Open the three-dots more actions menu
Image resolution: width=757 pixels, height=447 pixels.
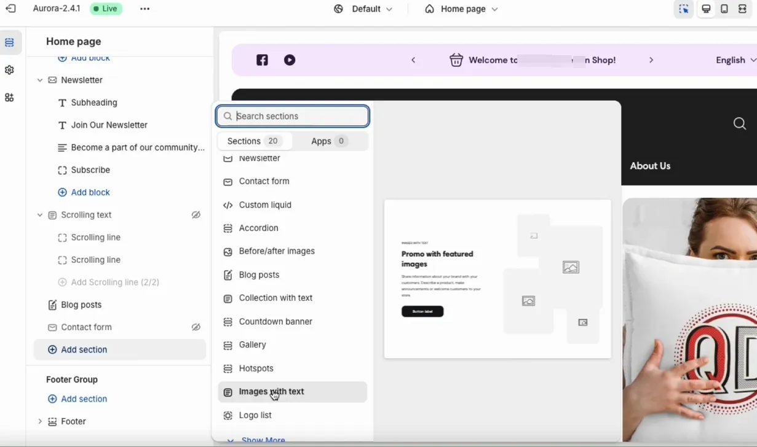(x=145, y=9)
